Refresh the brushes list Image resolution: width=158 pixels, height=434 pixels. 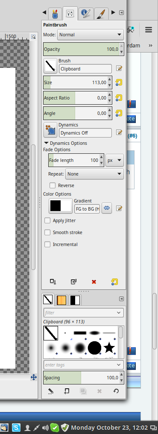pyautogui.click(x=116, y=391)
